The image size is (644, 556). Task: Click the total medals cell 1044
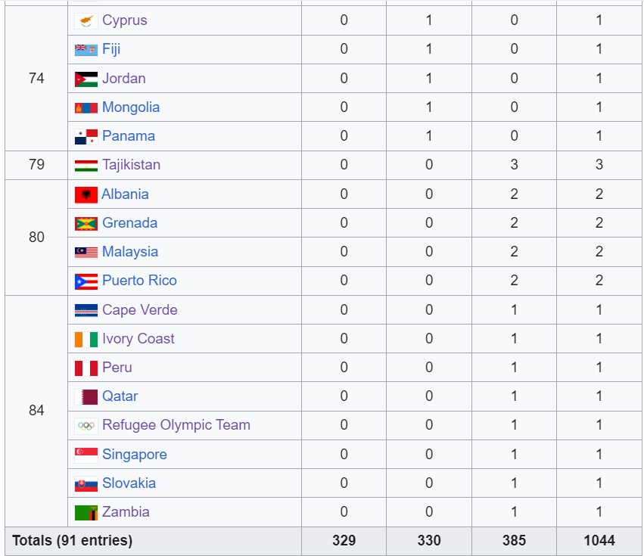click(599, 541)
